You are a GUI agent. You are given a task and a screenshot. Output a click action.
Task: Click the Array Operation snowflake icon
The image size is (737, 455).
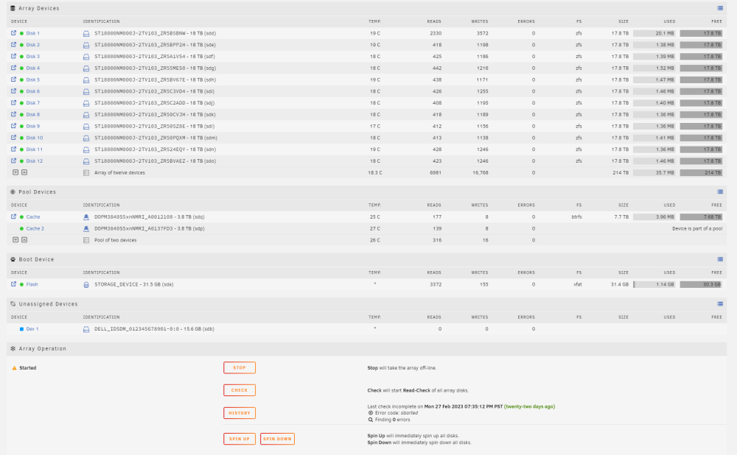pos(13,348)
